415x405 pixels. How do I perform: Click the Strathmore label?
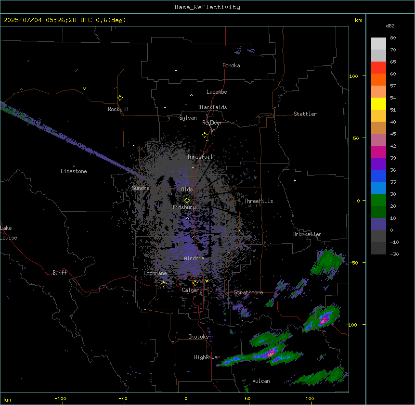click(248, 292)
